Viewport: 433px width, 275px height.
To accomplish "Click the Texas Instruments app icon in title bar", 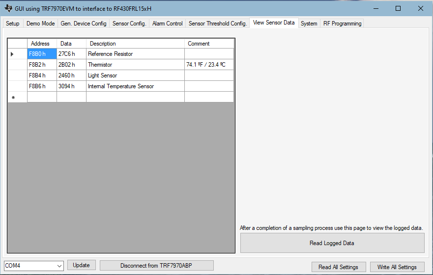I will click(x=8, y=8).
